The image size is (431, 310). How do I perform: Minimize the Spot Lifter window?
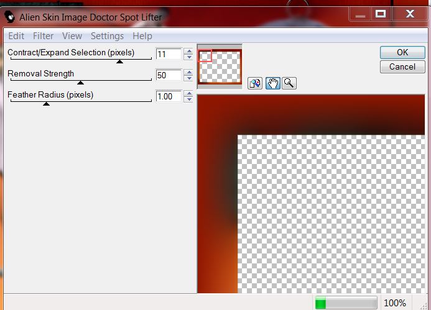(x=360, y=14)
